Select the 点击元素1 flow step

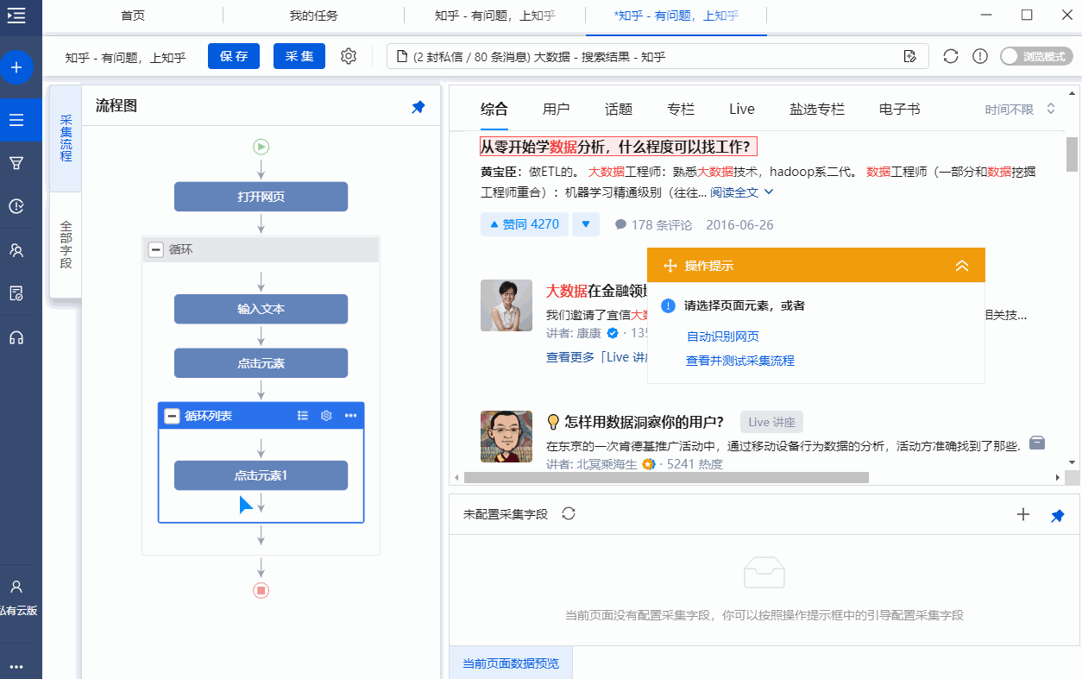click(261, 475)
